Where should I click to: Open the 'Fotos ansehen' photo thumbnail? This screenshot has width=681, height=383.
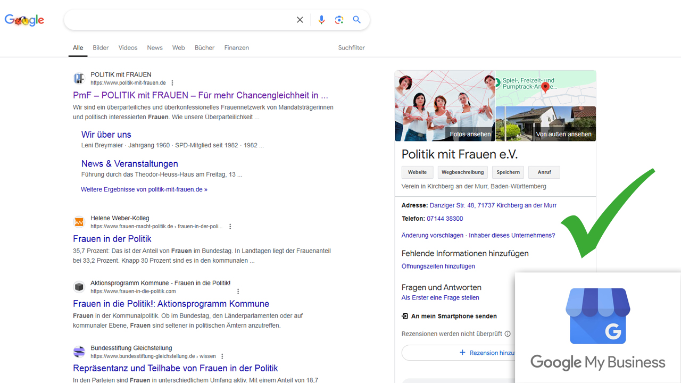coord(445,106)
